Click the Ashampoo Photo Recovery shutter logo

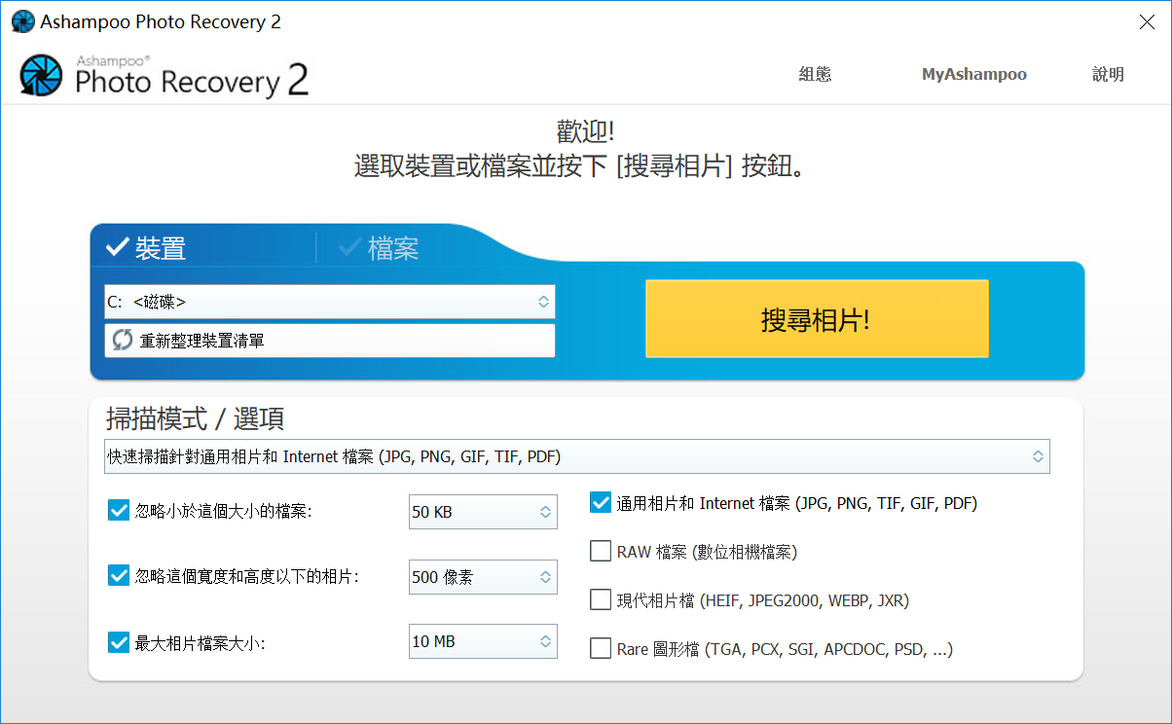click(x=42, y=76)
